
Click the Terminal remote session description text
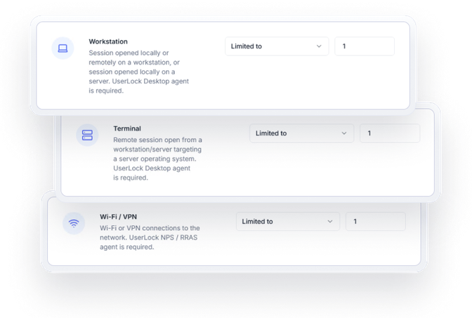pos(157,159)
